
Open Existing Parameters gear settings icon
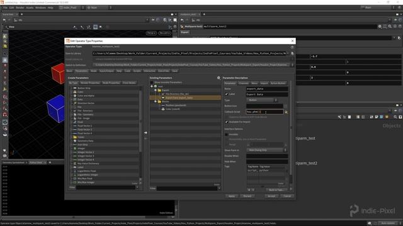point(219,78)
